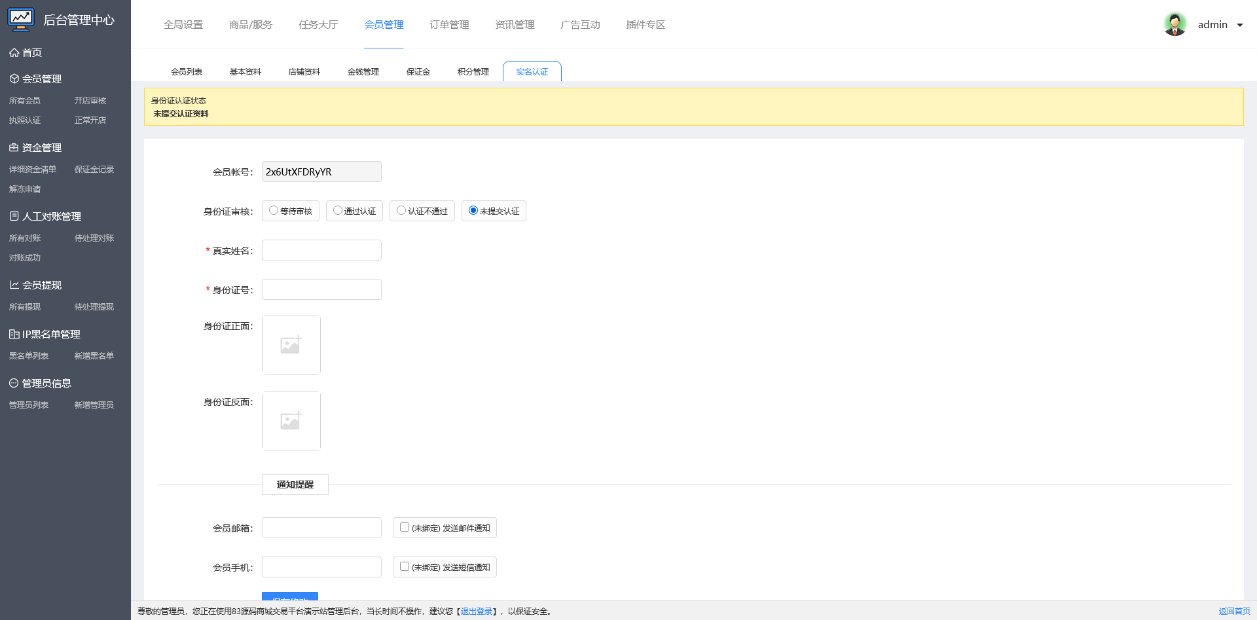The height and width of the screenshot is (620, 1257).
Task: Open 正常开店 in the sidebar
Action: pos(90,120)
